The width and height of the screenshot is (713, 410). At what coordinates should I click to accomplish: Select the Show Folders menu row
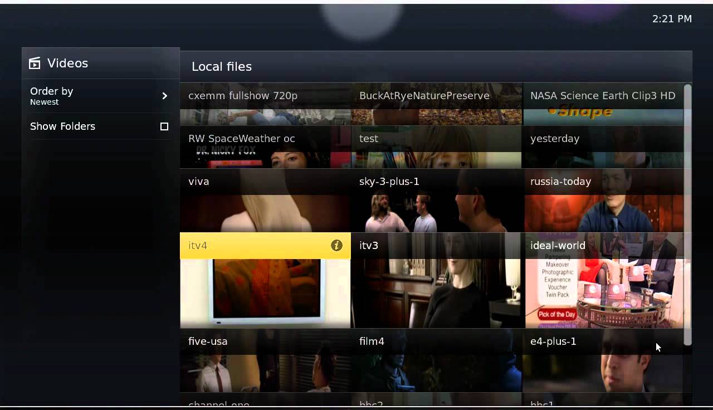pos(101,126)
